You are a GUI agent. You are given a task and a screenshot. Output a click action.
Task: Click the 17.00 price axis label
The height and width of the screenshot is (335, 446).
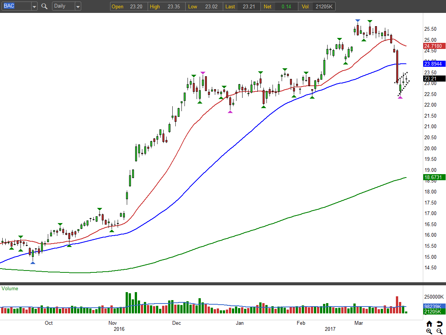click(x=430, y=213)
